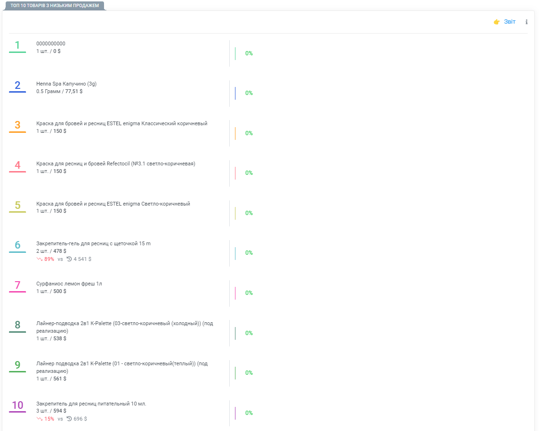Select ESTEL enigma Светло-коричневый product
539x431 pixels.
pos(113,204)
